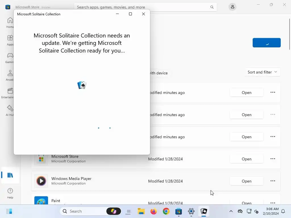Open more options for Paint row
This screenshot has height=218, width=291.
[273, 203]
